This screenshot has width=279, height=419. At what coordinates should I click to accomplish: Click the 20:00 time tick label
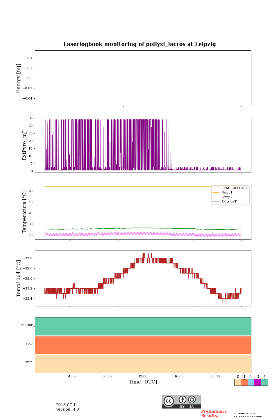(215, 377)
